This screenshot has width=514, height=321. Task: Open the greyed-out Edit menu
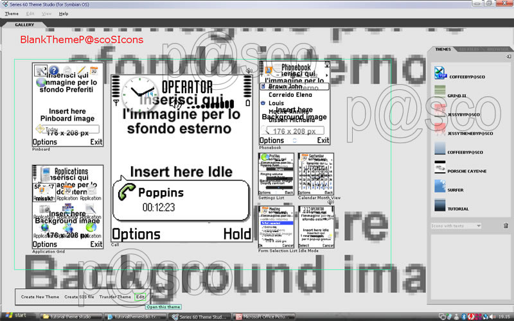click(x=30, y=13)
